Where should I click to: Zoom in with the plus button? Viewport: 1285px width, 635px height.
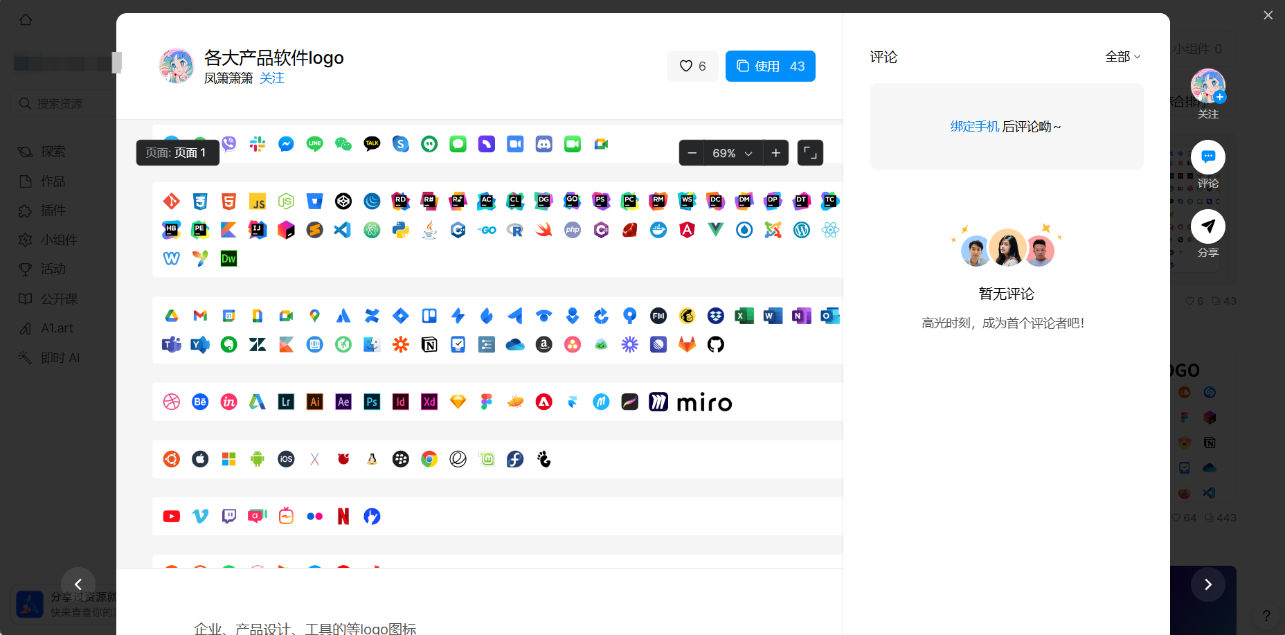coord(776,153)
